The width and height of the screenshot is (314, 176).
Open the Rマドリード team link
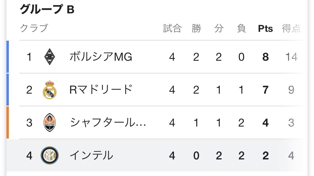[x=101, y=90]
